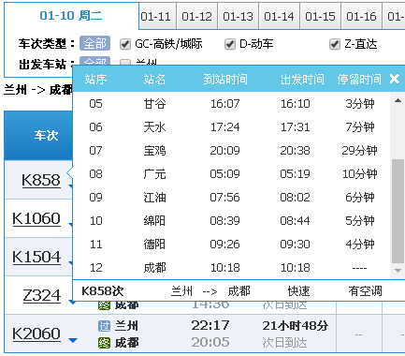Click the 站序 popup column header
The image size is (405, 356).
pyautogui.click(x=95, y=80)
